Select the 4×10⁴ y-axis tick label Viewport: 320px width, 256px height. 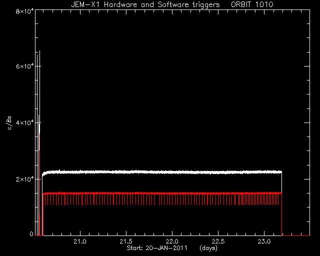[x=24, y=122]
